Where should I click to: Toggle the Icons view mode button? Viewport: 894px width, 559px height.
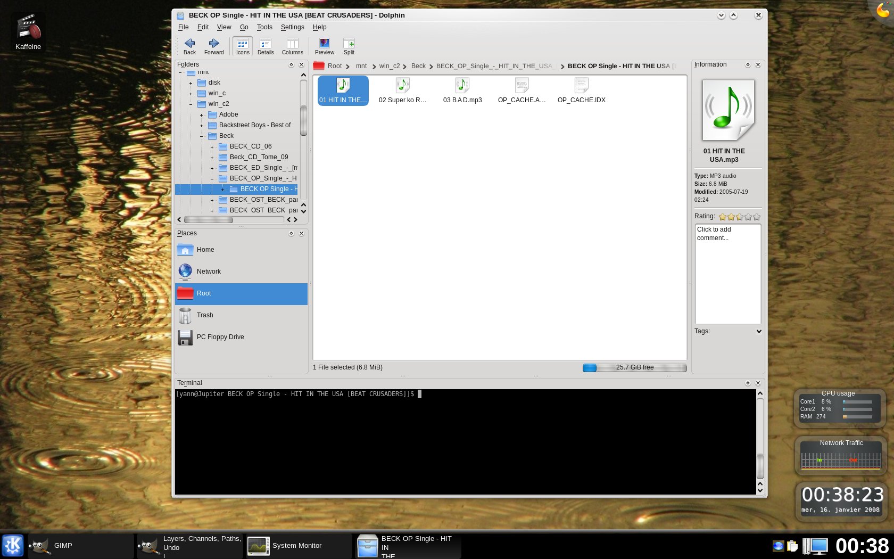pyautogui.click(x=243, y=46)
